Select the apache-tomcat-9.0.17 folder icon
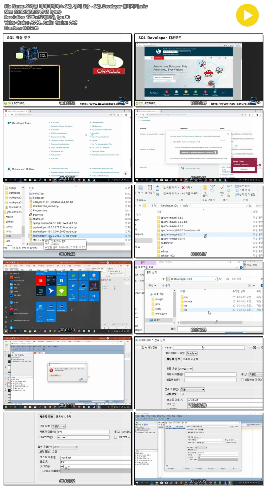The height and width of the screenshot is (488, 266). tap(159, 234)
